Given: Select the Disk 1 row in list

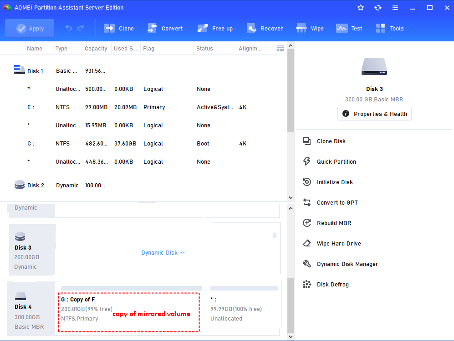Looking at the screenshot, I should coord(143,71).
